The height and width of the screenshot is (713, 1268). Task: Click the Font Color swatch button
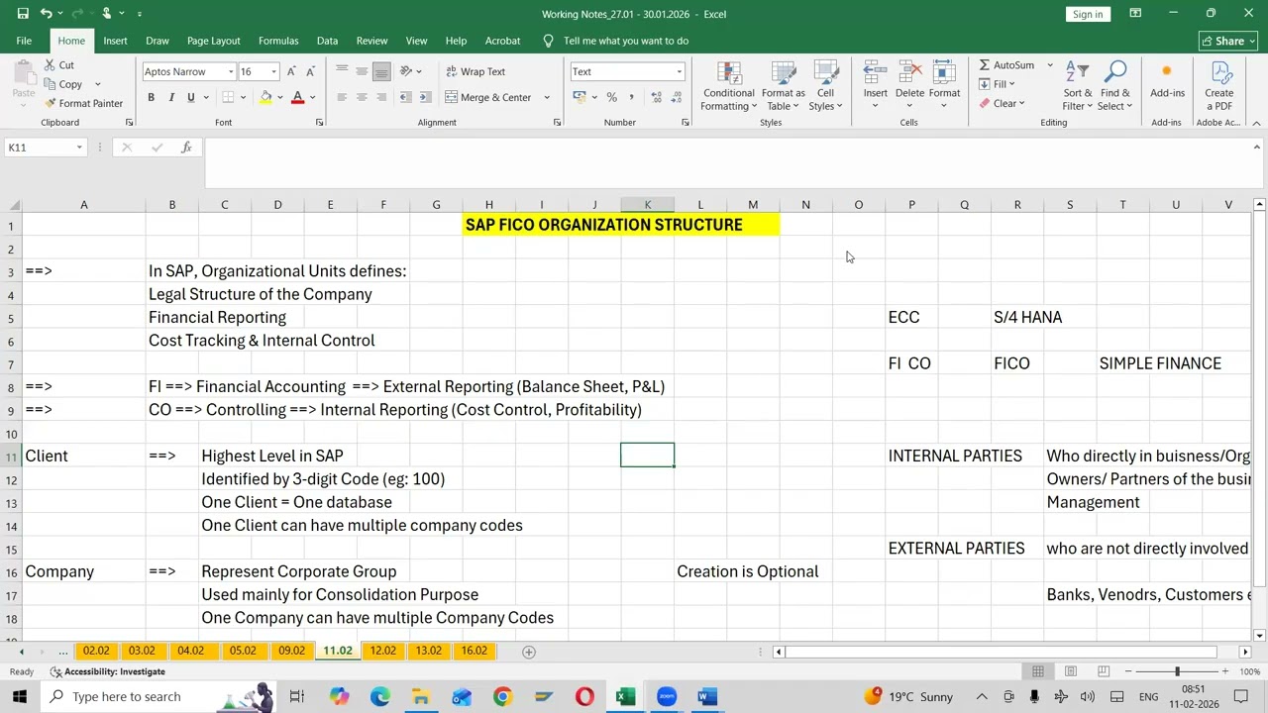(297, 97)
